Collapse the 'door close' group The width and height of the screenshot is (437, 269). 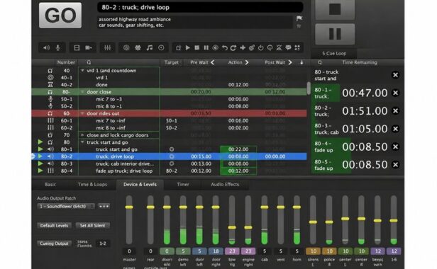click(x=82, y=92)
